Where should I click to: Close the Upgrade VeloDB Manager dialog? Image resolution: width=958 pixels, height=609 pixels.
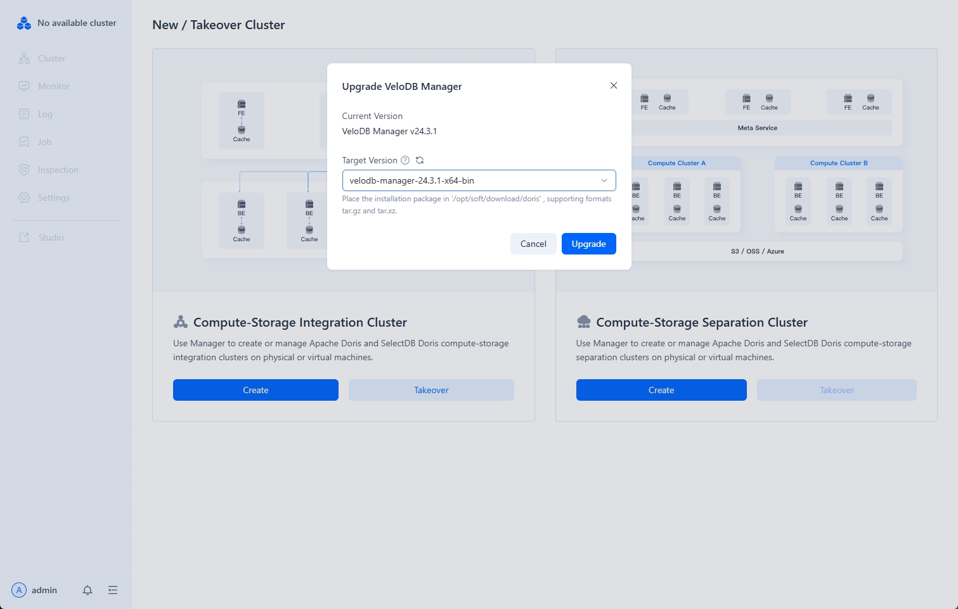(613, 85)
